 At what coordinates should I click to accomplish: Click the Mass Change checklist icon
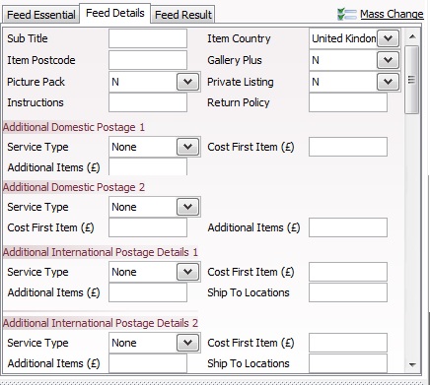[x=347, y=14]
